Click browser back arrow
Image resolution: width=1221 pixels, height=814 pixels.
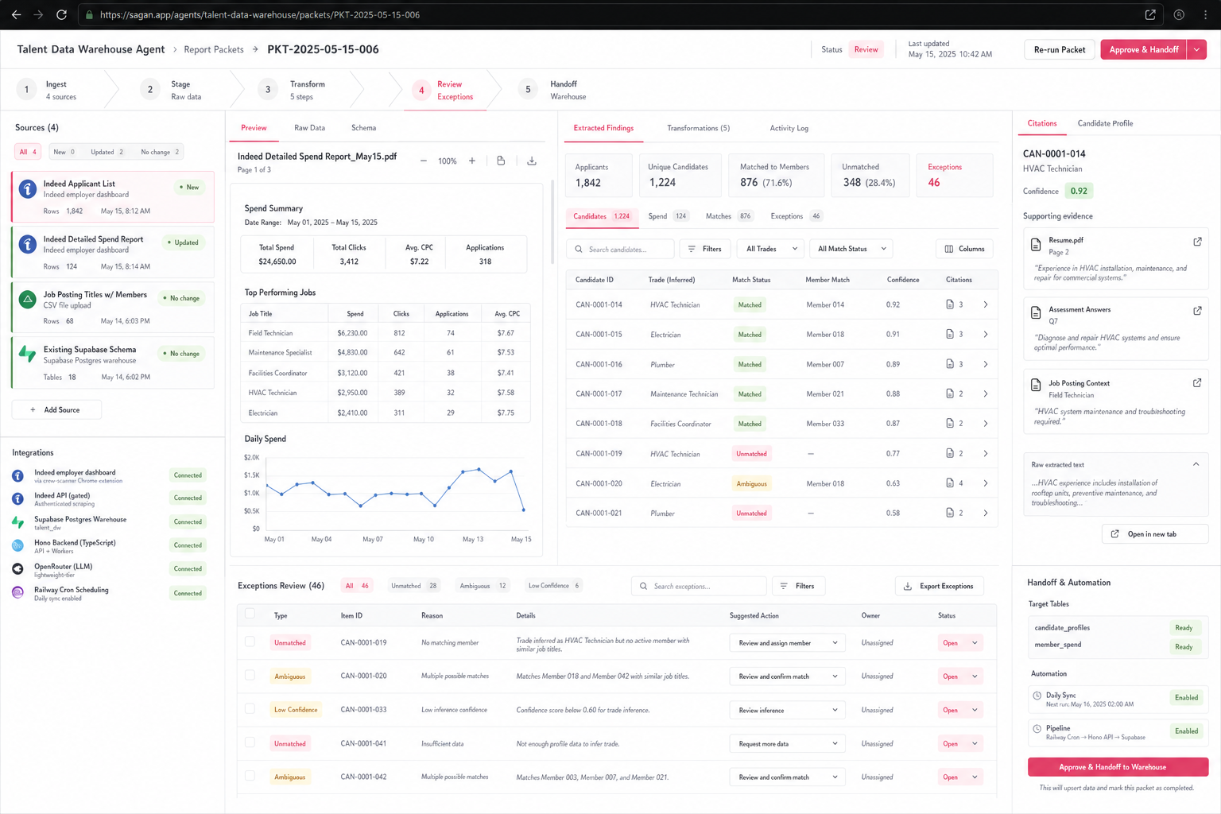point(16,14)
